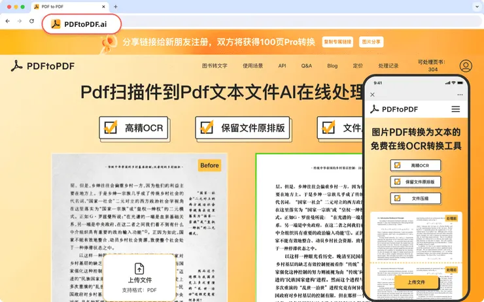Click the PDFtoPDF logo in header
Viewport: 484px width, 302px height.
click(x=43, y=66)
